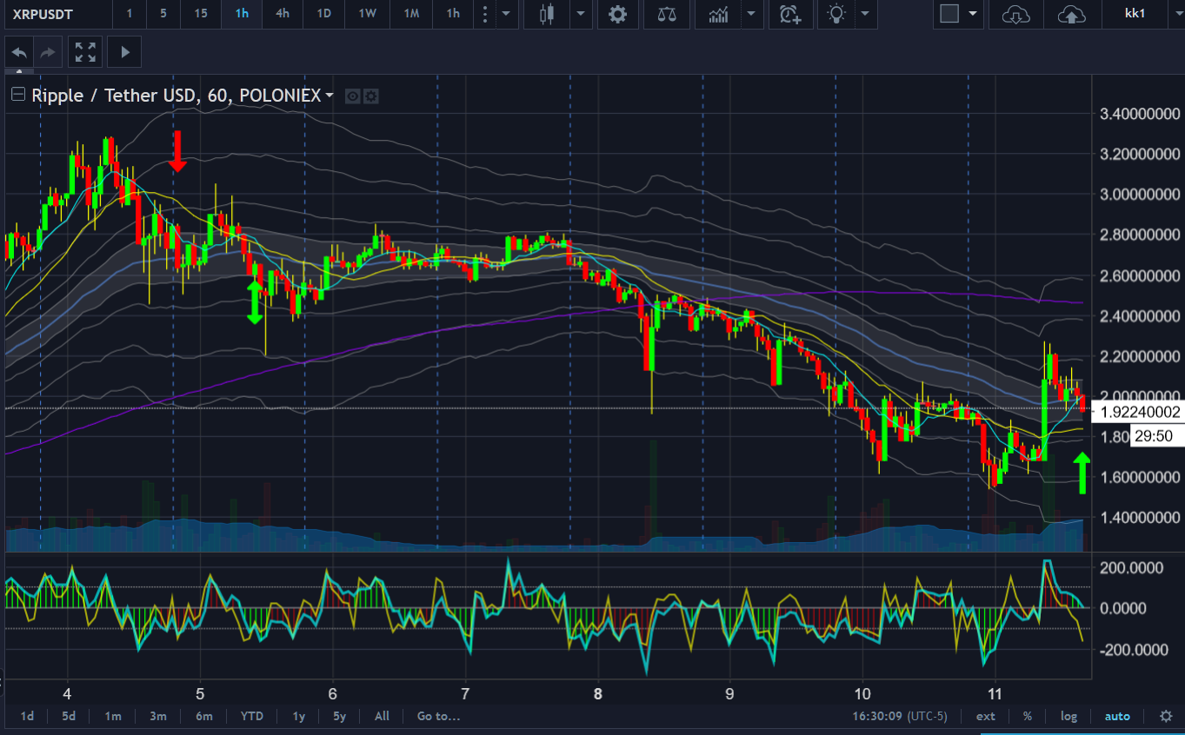
Task: Expand the Ripple / Tether USD title dropdown arrow
Action: pos(330,96)
